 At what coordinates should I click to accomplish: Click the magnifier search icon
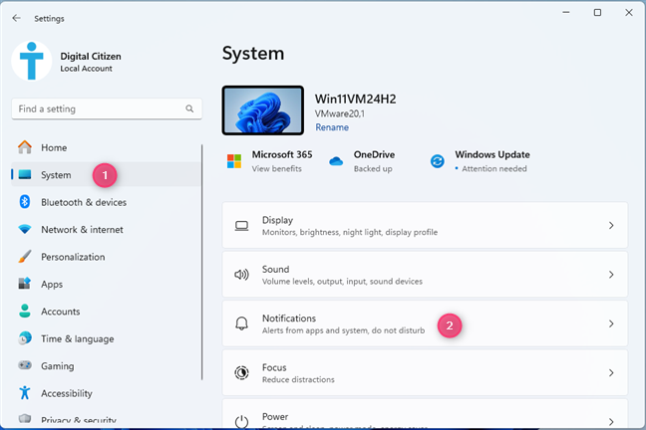pyautogui.click(x=189, y=108)
